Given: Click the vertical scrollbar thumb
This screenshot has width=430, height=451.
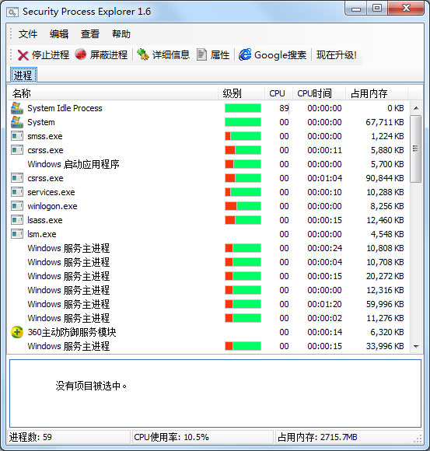Looking at the screenshot, I should coord(416,149).
